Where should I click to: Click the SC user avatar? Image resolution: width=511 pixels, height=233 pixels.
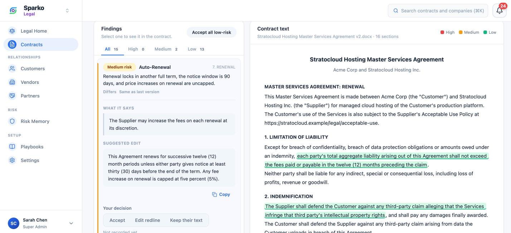coord(14,223)
